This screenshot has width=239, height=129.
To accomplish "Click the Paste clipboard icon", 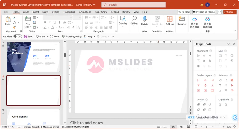I will (x=8, y=19).
